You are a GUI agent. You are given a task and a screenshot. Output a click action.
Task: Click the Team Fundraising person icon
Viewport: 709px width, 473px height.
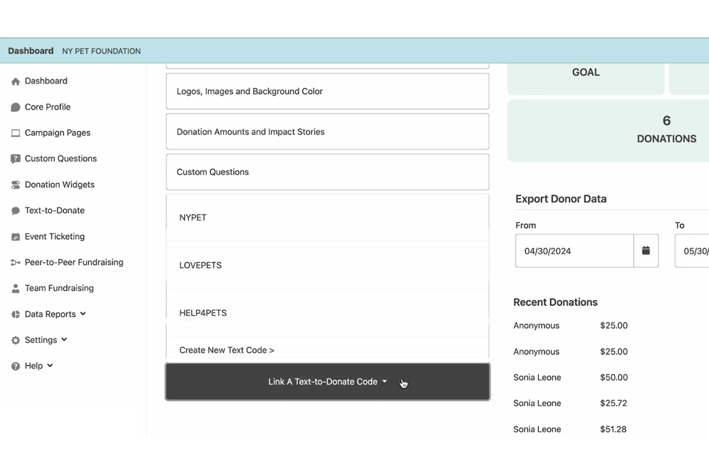(x=15, y=288)
